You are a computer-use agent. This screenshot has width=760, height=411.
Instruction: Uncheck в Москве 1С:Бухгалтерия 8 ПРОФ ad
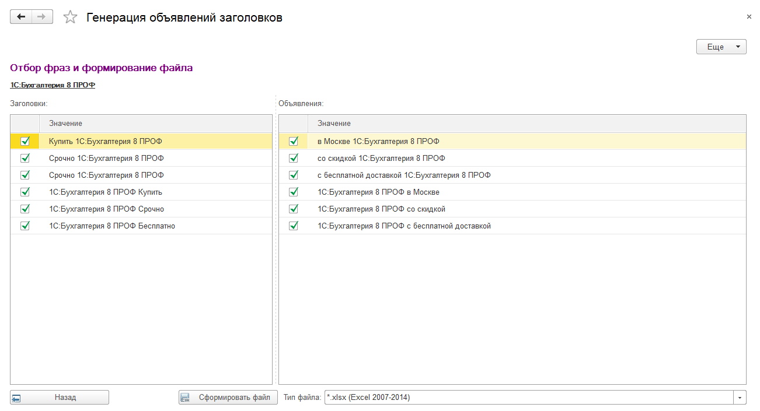(x=293, y=141)
